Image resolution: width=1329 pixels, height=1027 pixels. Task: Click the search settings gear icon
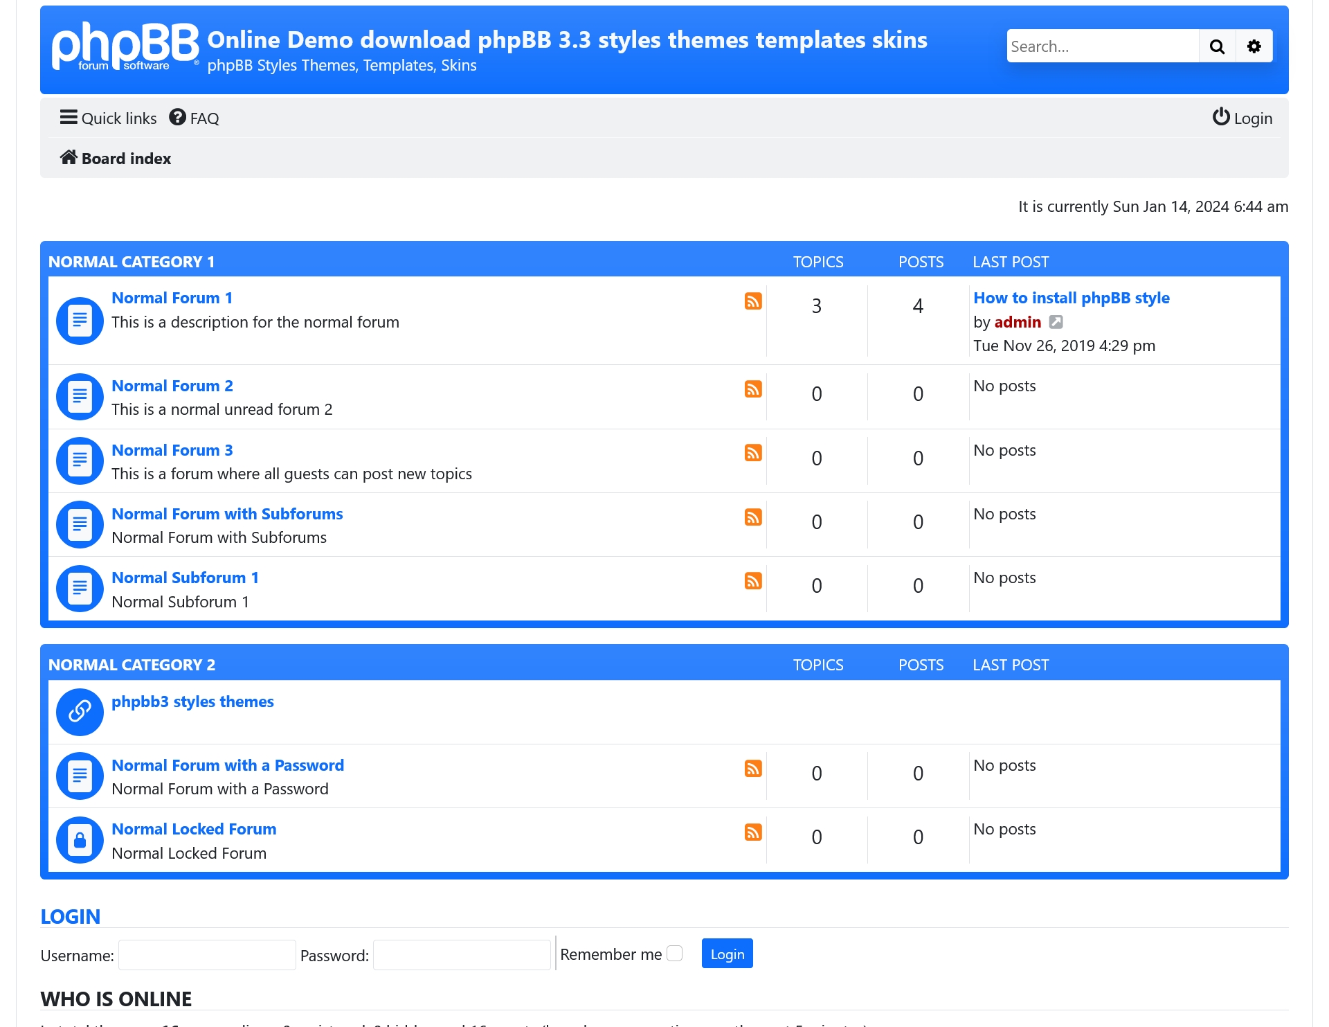1254,46
